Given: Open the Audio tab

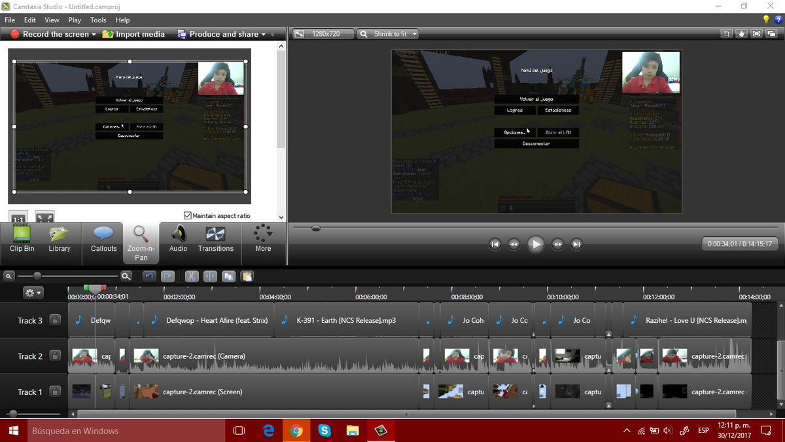Looking at the screenshot, I should (178, 240).
